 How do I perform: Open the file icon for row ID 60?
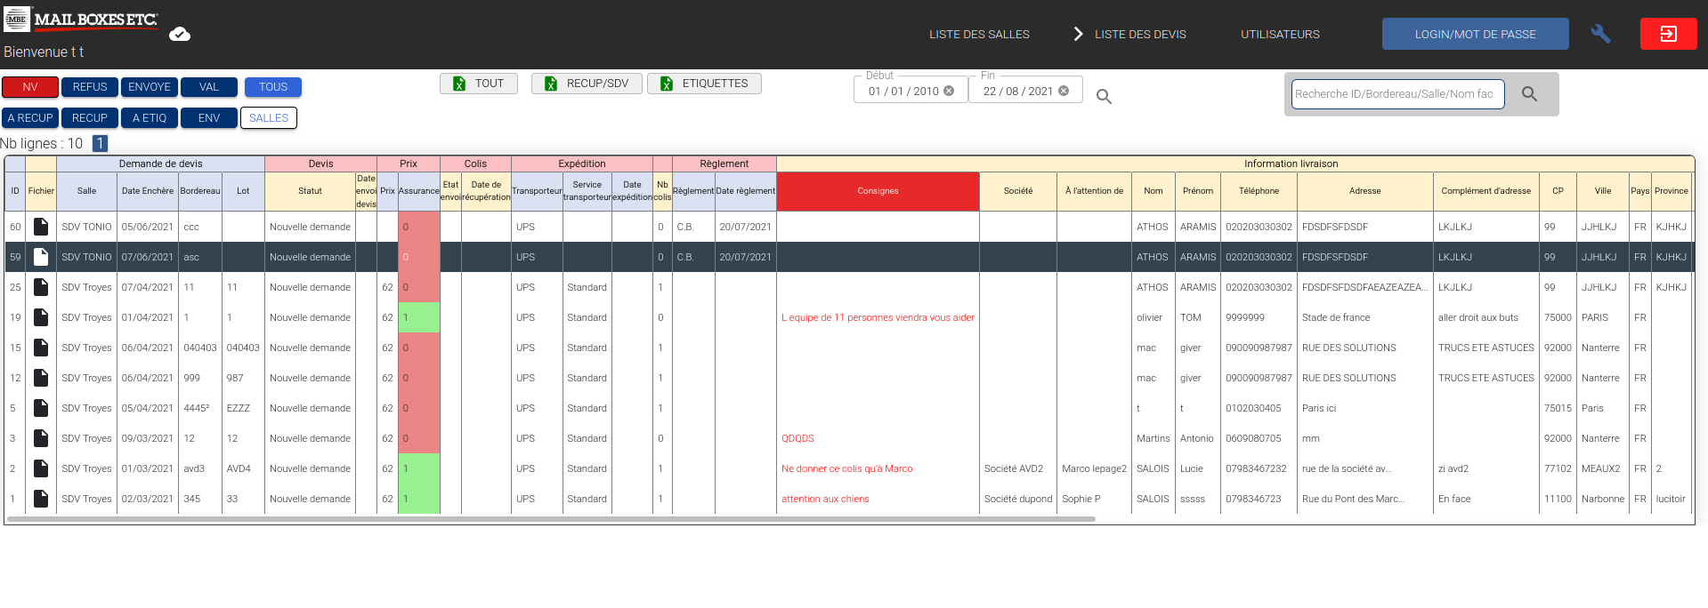point(41,227)
